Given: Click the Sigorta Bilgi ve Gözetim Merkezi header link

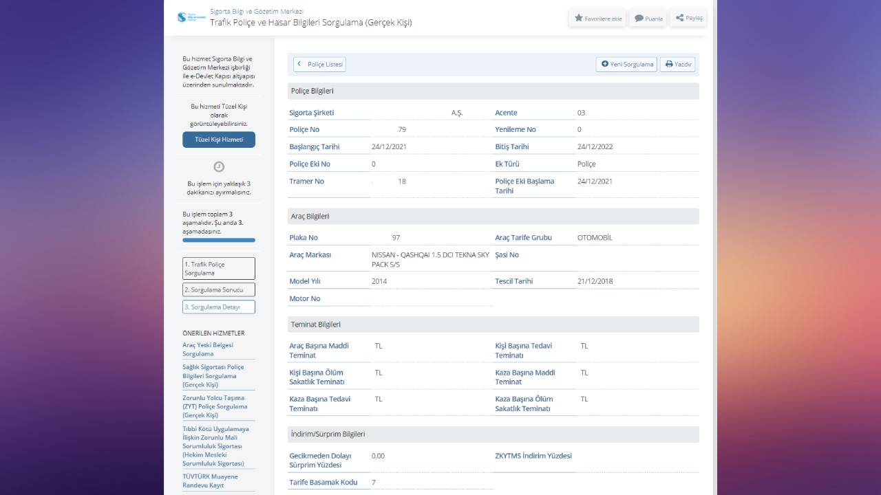Looking at the screenshot, I should tap(256, 12).
